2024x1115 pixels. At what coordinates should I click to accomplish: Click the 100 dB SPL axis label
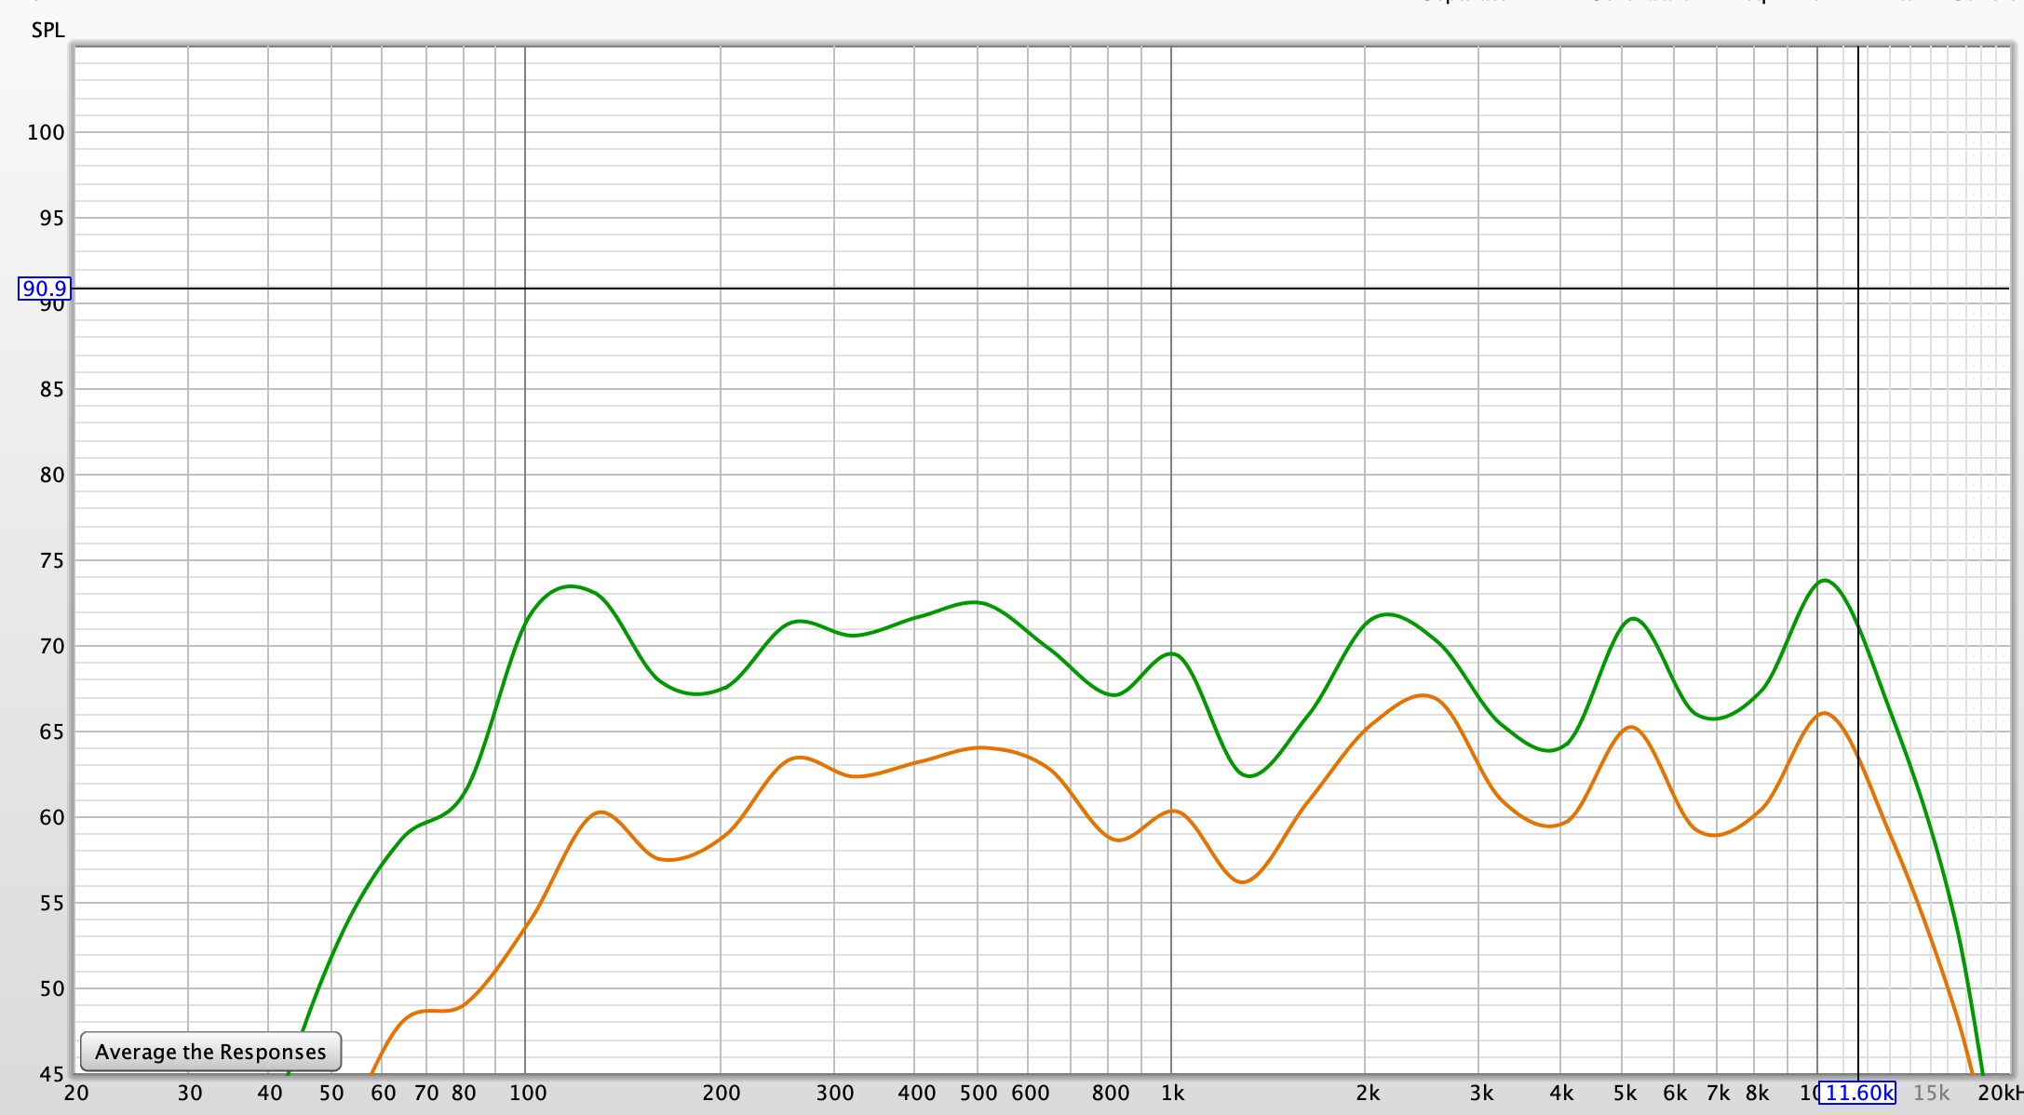coord(46,132)
